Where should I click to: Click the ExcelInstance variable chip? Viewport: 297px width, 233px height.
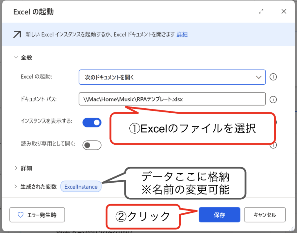click(x=81, y=187)
